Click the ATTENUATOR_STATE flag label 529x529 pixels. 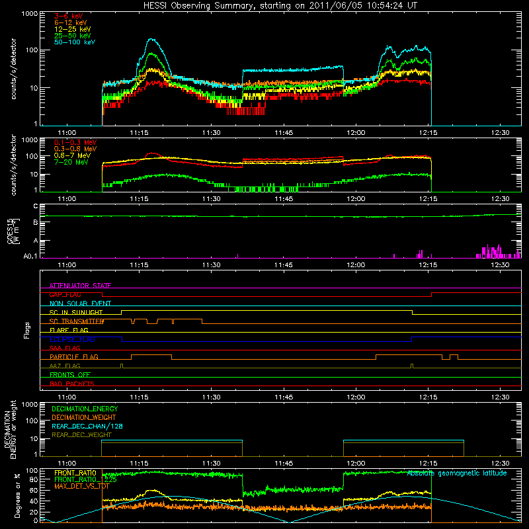80,286
